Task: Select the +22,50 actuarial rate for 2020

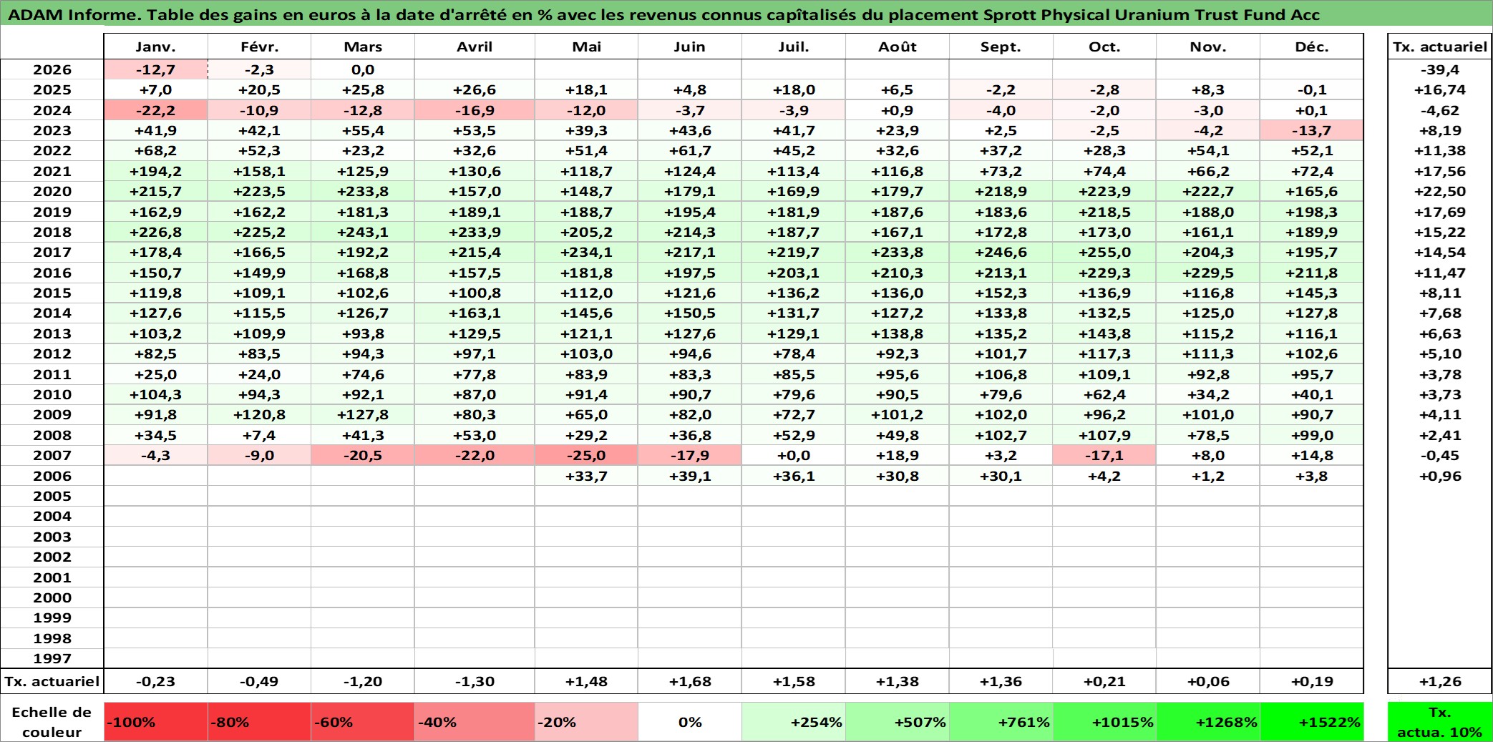Action: (1440, 191)
